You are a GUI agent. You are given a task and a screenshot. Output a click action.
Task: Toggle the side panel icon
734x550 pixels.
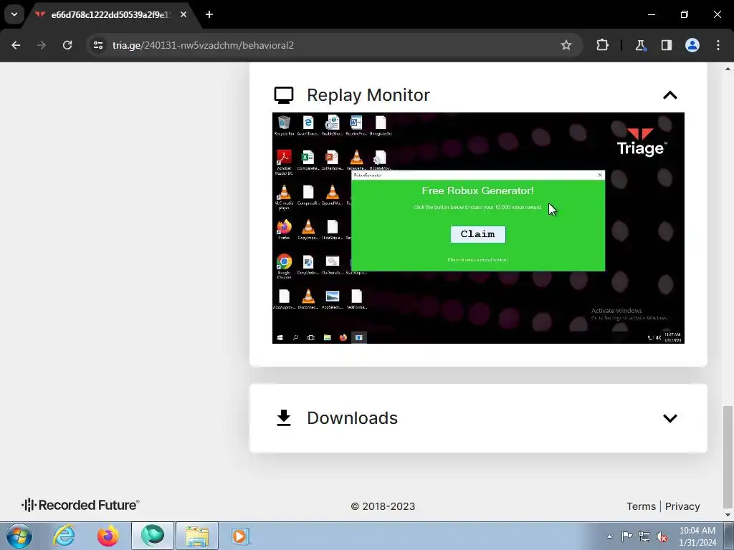tap(666, 45)
